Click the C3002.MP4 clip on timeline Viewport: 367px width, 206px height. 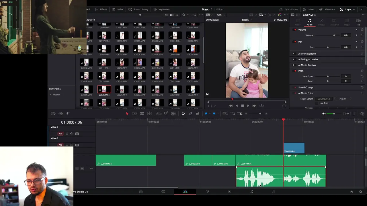click(x=294, y=148)
